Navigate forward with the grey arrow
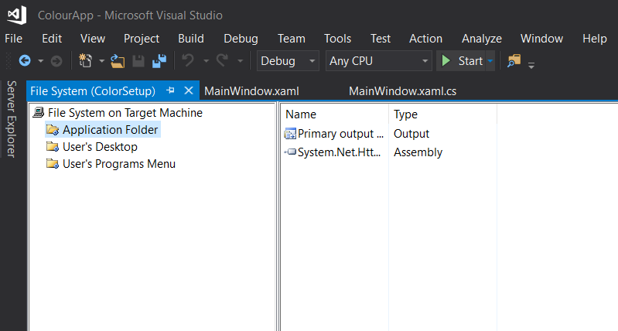Screen dimensions: 618x331 56,61
